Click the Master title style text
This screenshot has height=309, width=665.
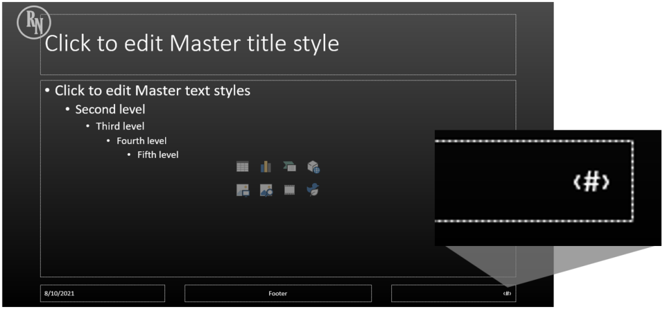[x=192, y=44]
